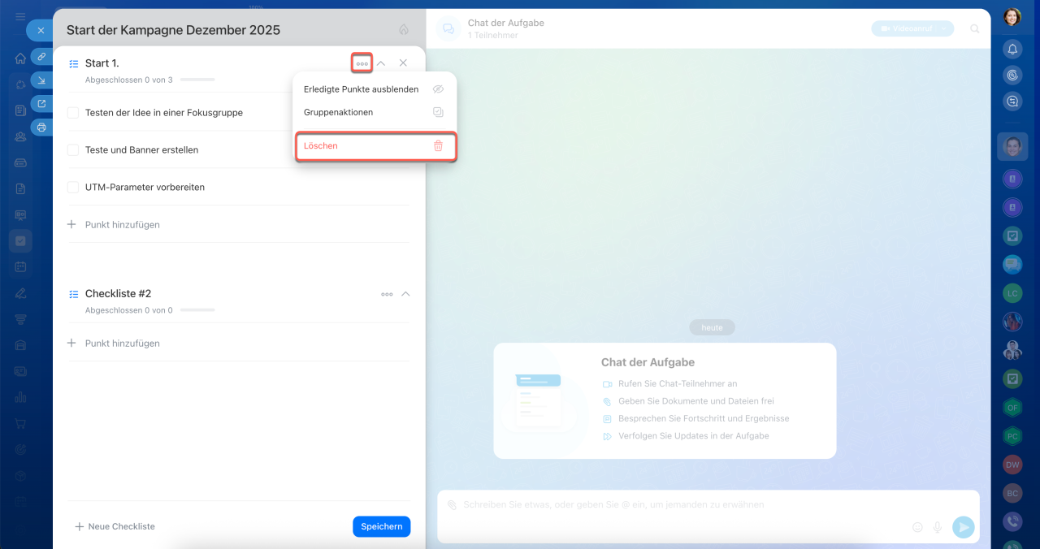Select 'Erledigte Punkte ausblenden' menu entry
This screenshot has width=1040, height=549.
pyautogui.click(x=375, y=89)
